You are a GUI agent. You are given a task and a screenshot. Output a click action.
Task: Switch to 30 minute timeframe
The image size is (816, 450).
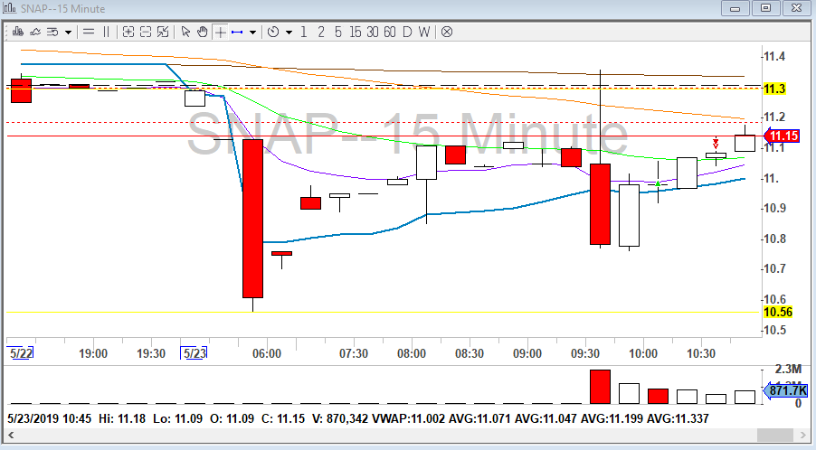(x=373, y=32)
